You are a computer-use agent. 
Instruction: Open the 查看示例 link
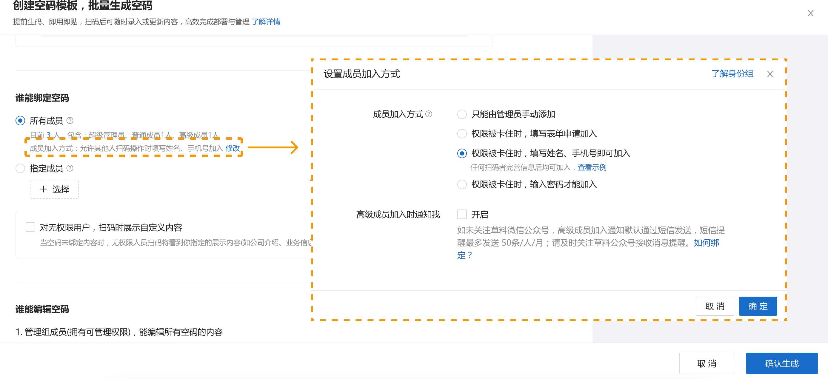click(x=592, y=167)
